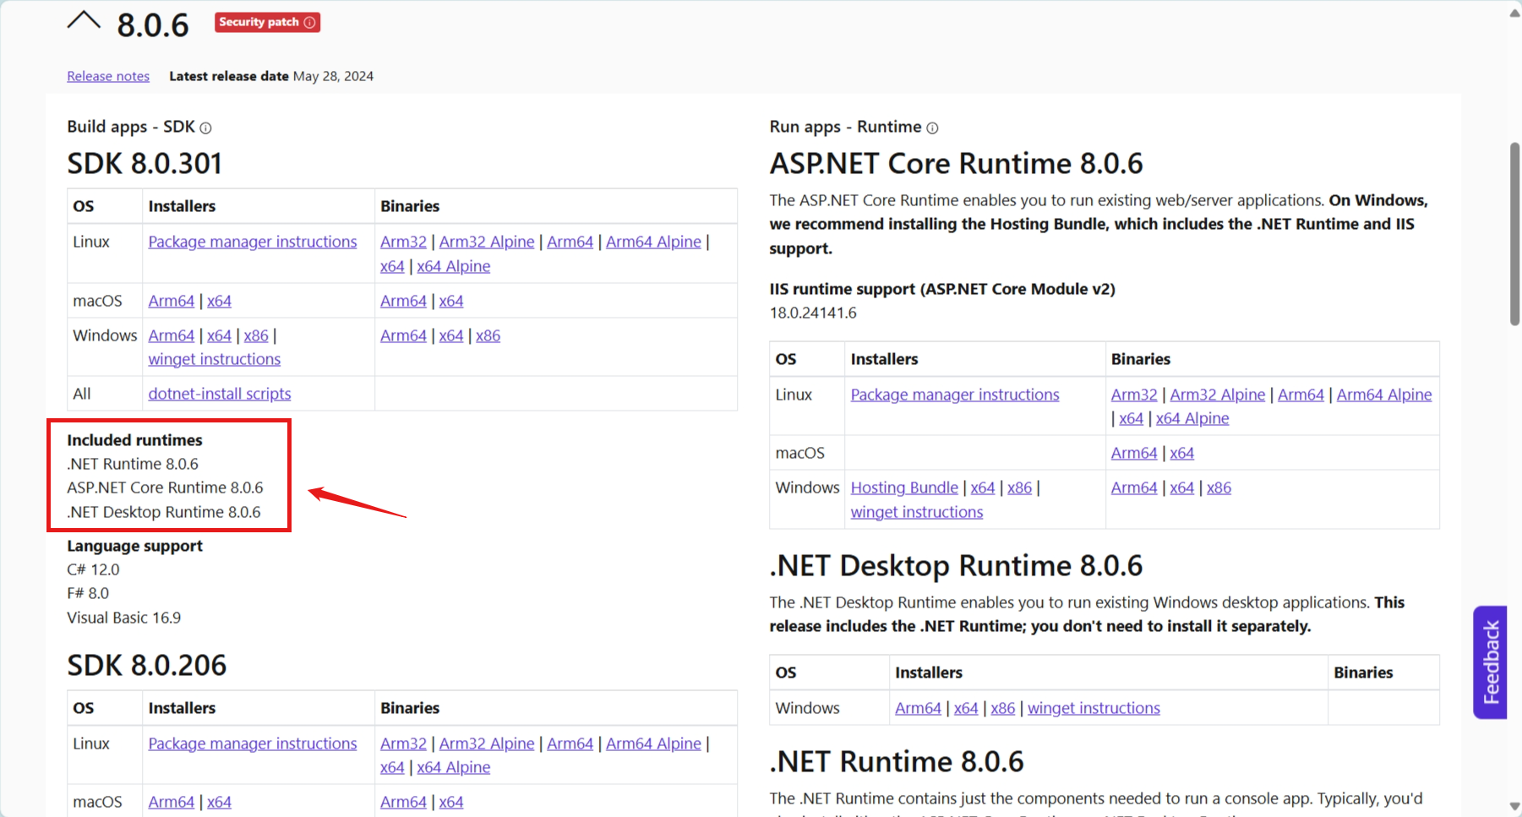Download ASP.NET Core Runtime macOS Arm64 binary
This screenshot has height=817, width=1522.
(x=1134, y=453)
